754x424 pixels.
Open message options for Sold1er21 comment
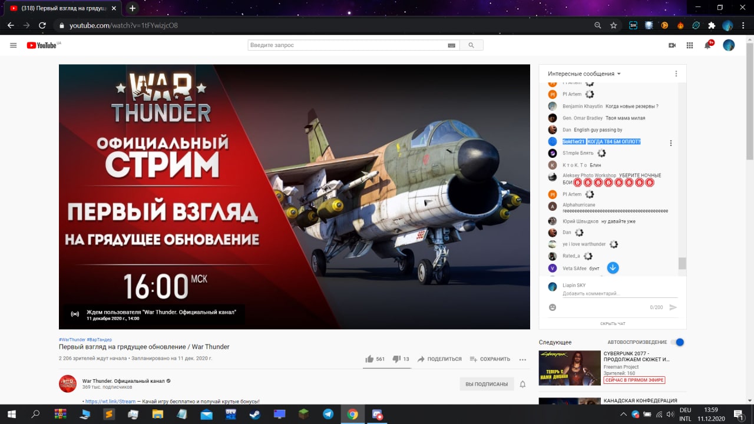670,143
